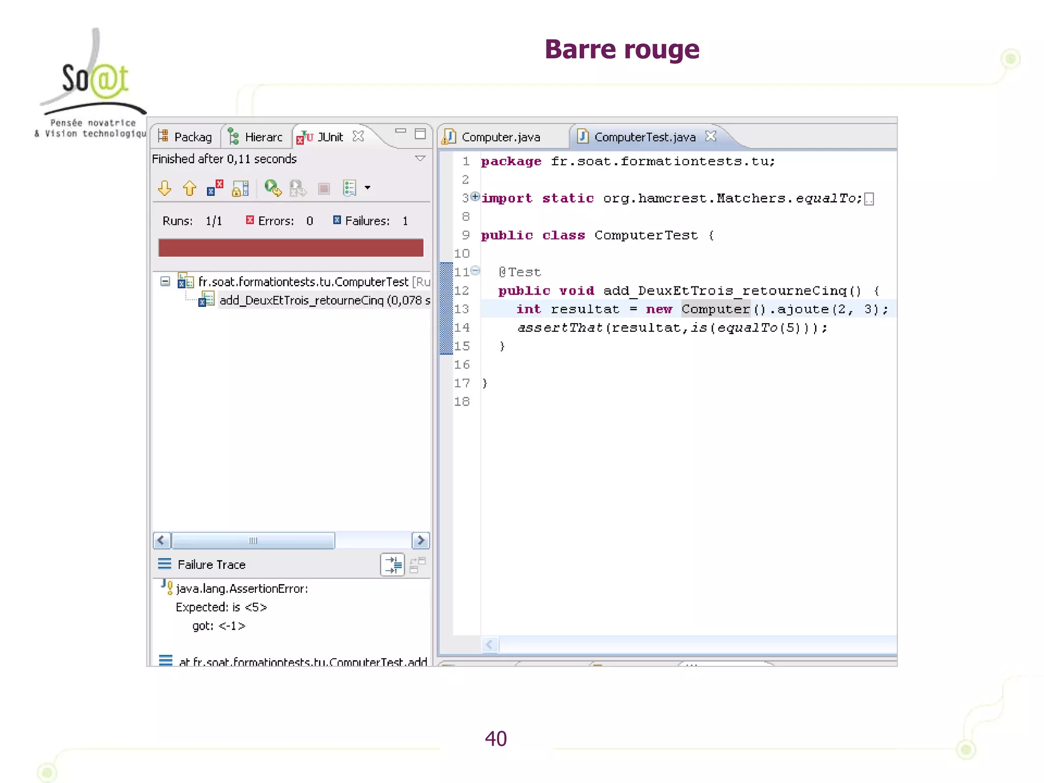Expand the folded import block at line 3
1044x783 pixels.
pos(475,197)
